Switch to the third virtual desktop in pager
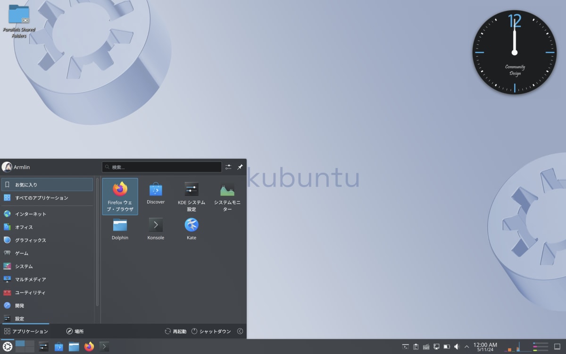Image resolution: width=566 pixels, height=354 pixels. pos(20,350)
